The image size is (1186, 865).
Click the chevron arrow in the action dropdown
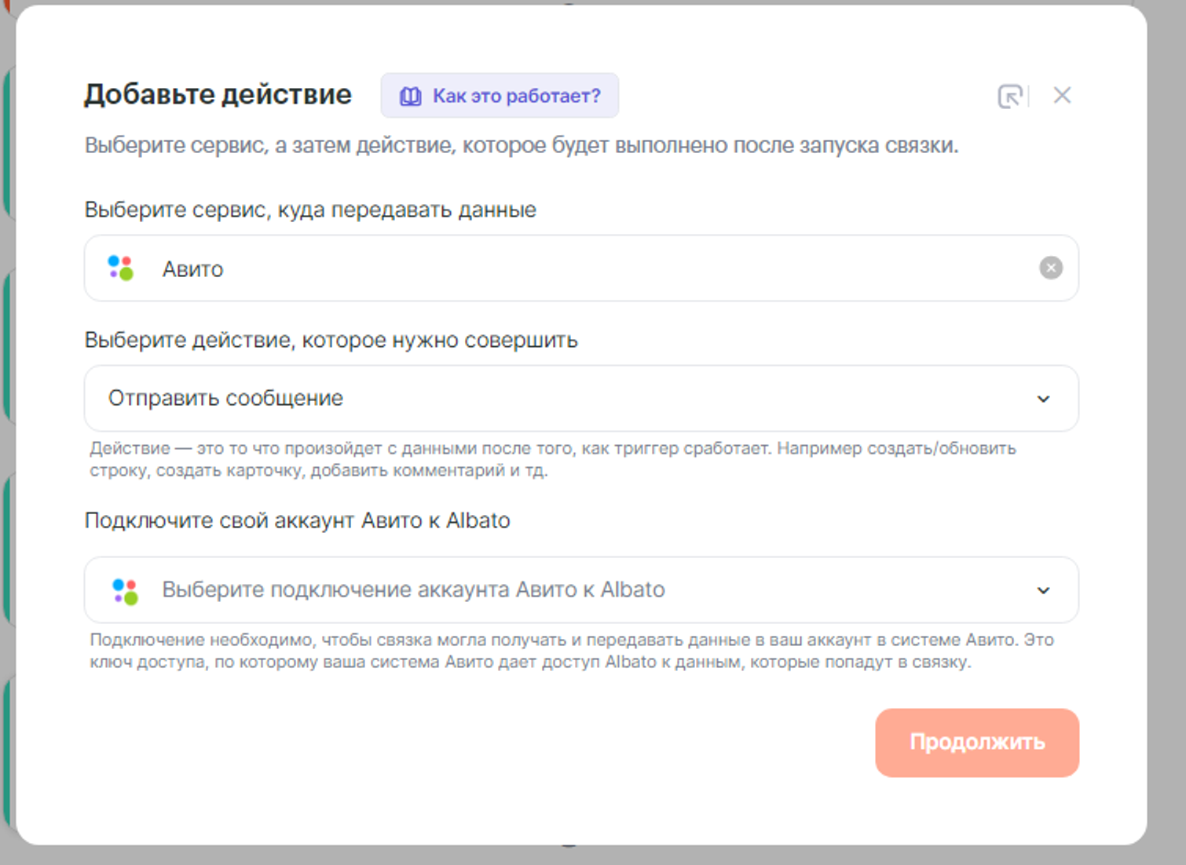pos(1043,399)
